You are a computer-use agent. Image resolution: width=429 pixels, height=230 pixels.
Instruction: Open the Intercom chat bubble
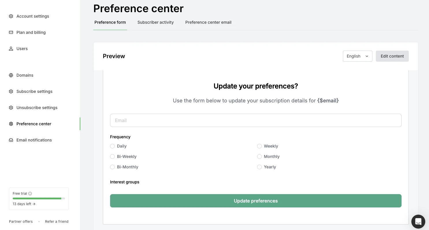418,222
